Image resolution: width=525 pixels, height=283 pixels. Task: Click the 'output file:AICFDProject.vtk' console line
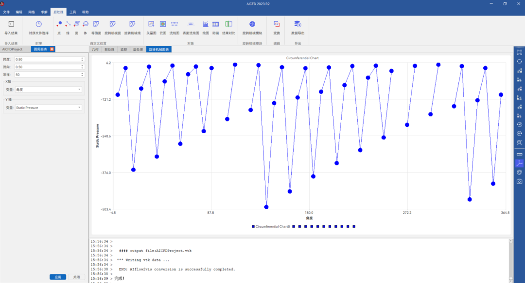[x=156, y=251]
